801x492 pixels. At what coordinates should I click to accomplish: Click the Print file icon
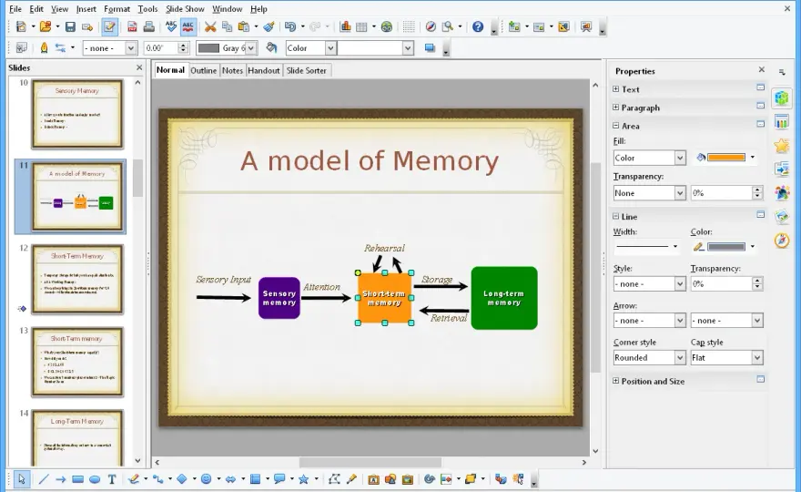click(x=148, y=26)
